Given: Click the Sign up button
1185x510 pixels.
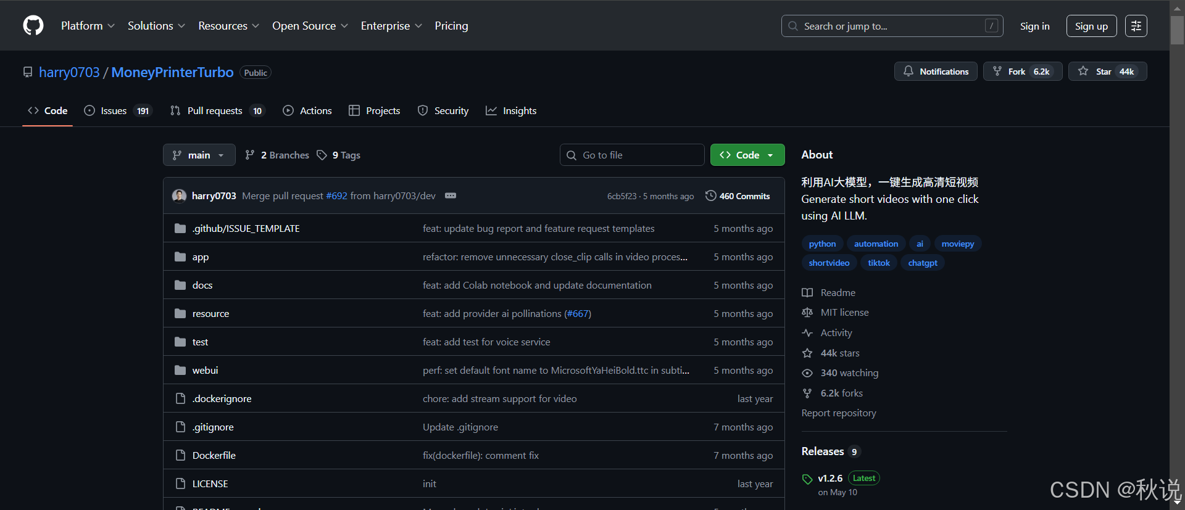Looking at the screenshot, I should coord(1091,26).
